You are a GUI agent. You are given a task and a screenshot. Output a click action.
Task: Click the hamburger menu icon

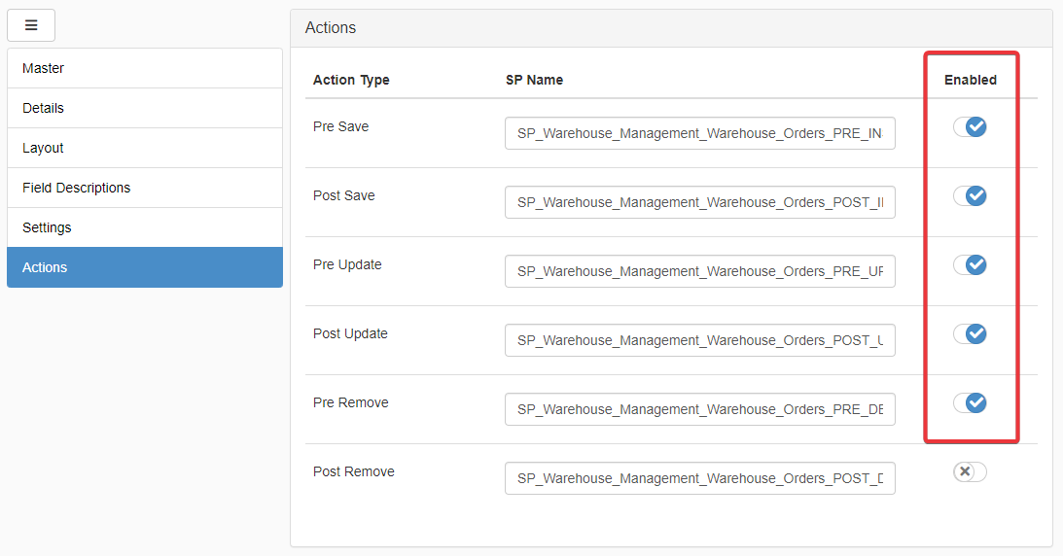(31, 25)
